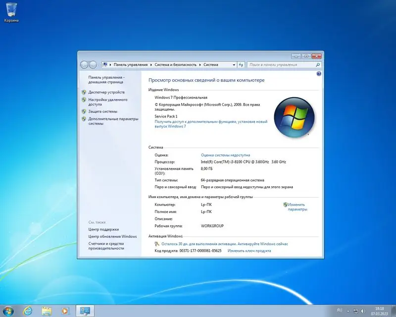
Task: Open Центр обновления Windows link
Action: (112, 237)
